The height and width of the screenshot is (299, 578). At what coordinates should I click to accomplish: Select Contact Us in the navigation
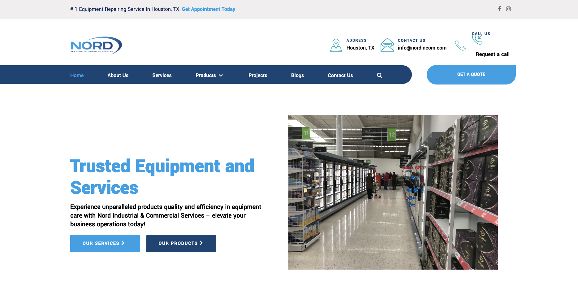pos(340,75)
